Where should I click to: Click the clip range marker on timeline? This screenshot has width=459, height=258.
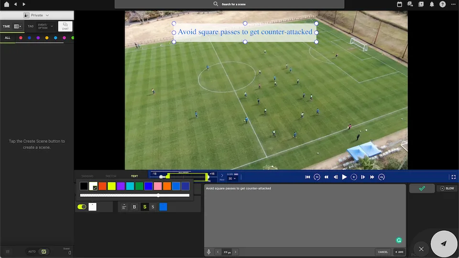187,177
